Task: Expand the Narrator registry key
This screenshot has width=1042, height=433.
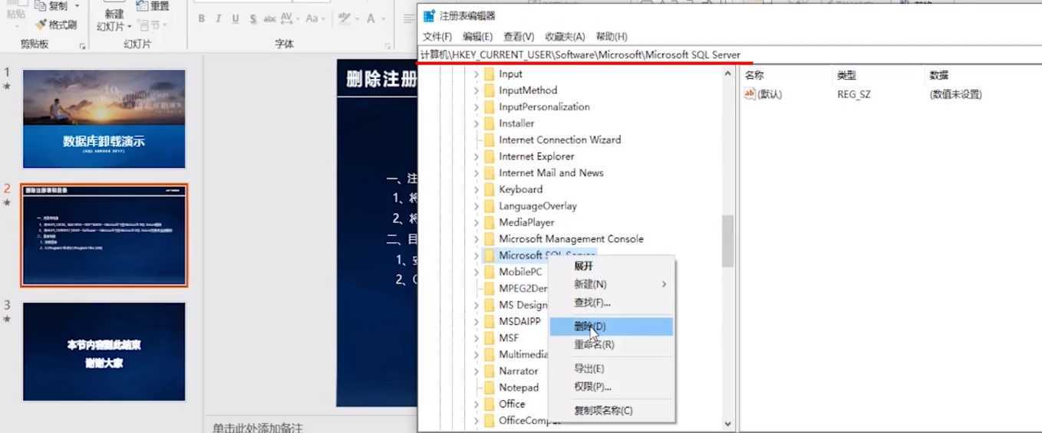Action: coord(476,371)
